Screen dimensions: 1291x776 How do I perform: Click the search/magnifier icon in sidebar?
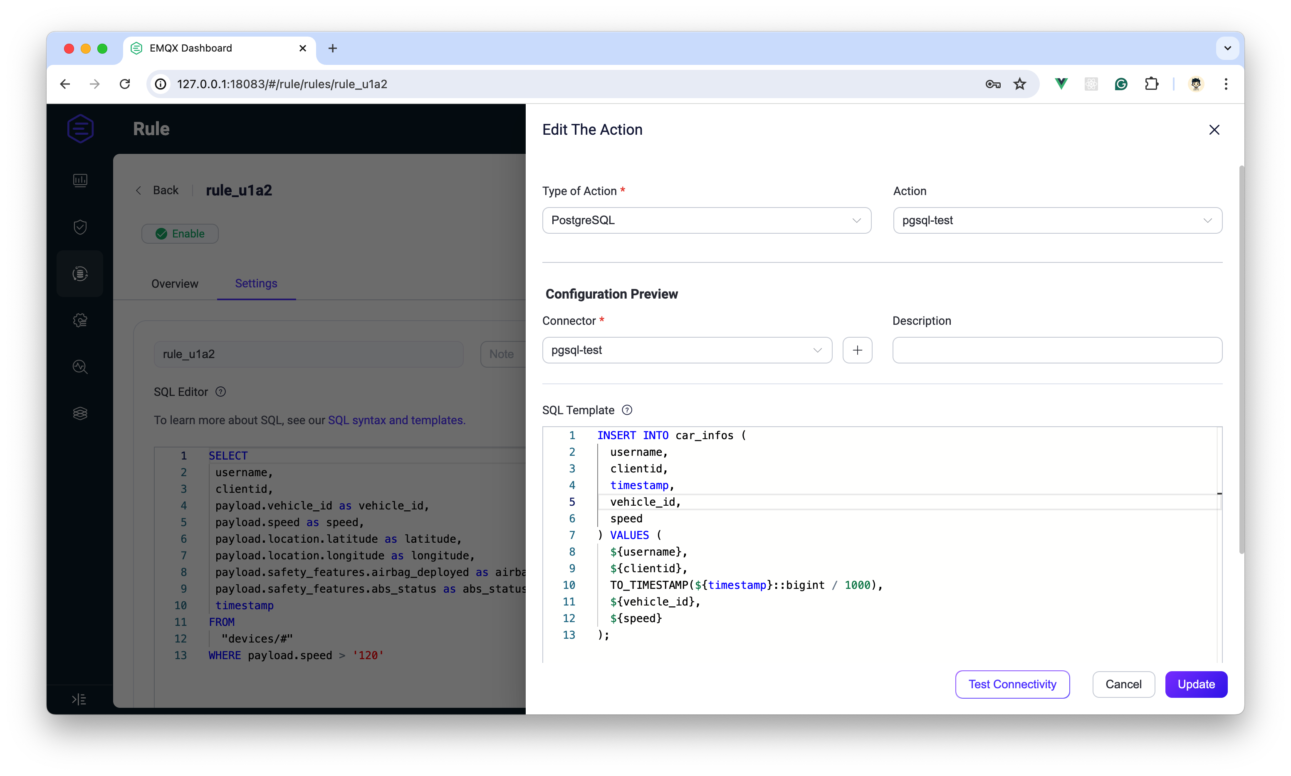(81, 367)
